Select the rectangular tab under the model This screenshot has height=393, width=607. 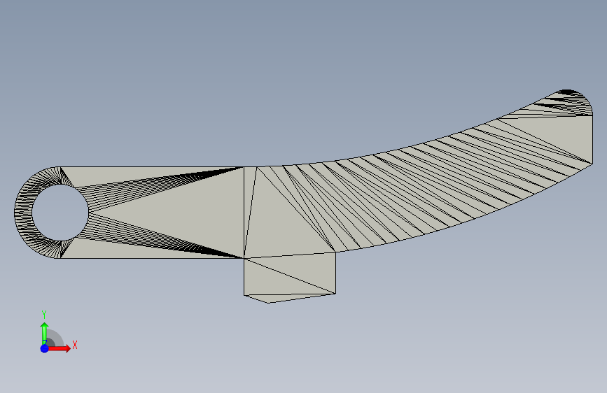(x=290, y=278)
